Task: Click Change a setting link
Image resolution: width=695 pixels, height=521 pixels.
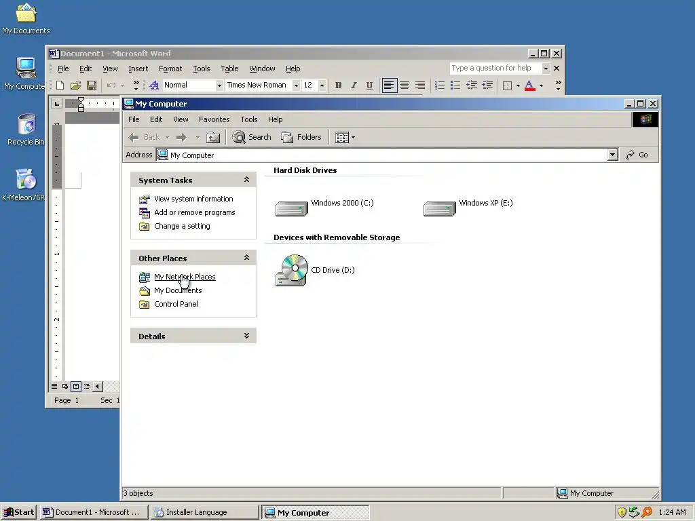Action: (182, 226)
